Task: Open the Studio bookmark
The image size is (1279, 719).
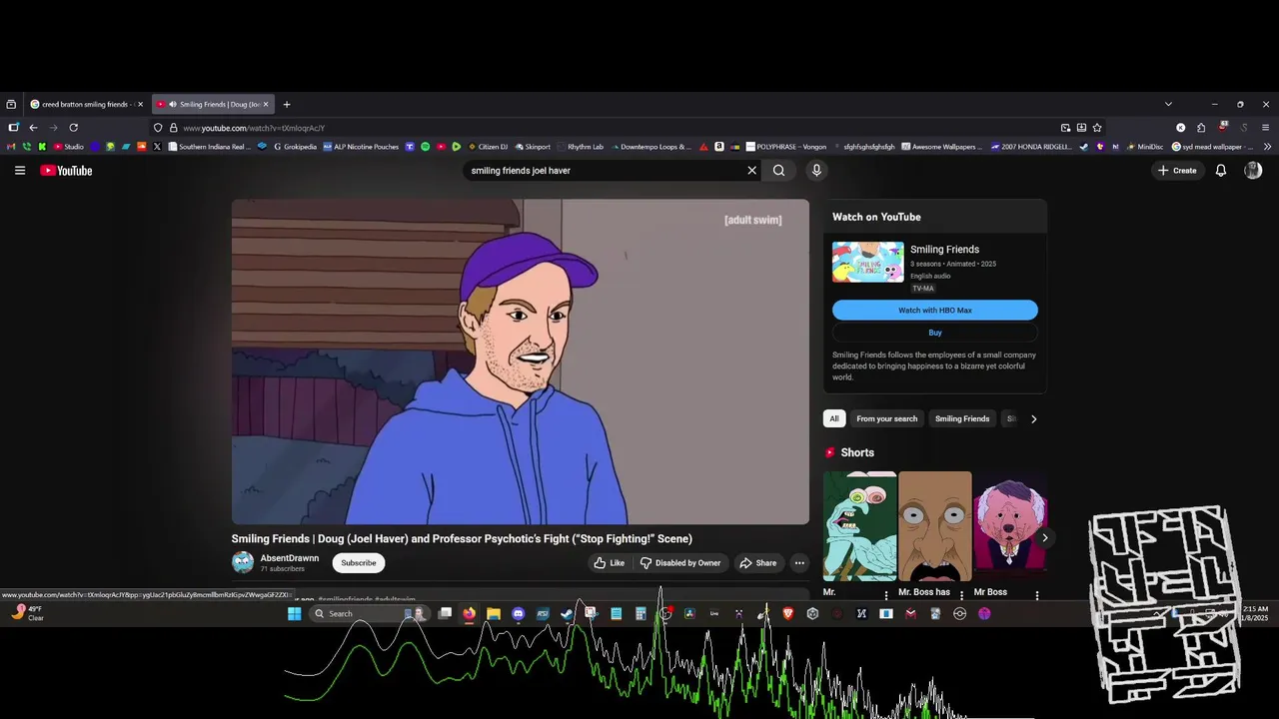Action: [x=68, y=147]
